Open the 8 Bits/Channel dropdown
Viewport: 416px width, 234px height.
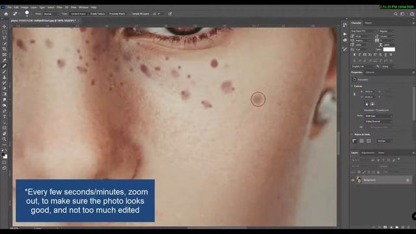click(378, 122)
